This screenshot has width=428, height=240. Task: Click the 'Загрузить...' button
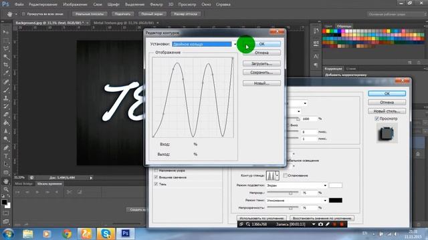[261, 64]
